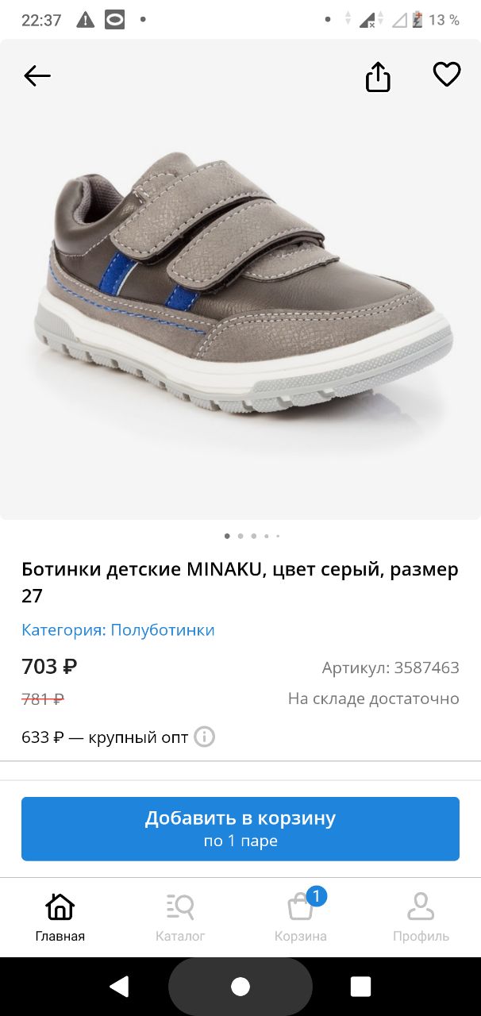Open the Корзина cart tab
Screen dimensions: 481x1016
click(x=301, y=917)
